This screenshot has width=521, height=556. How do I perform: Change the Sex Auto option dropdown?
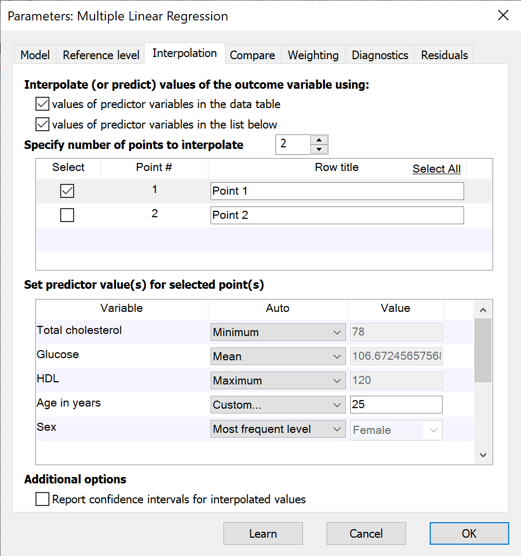[x=277, y=429]
